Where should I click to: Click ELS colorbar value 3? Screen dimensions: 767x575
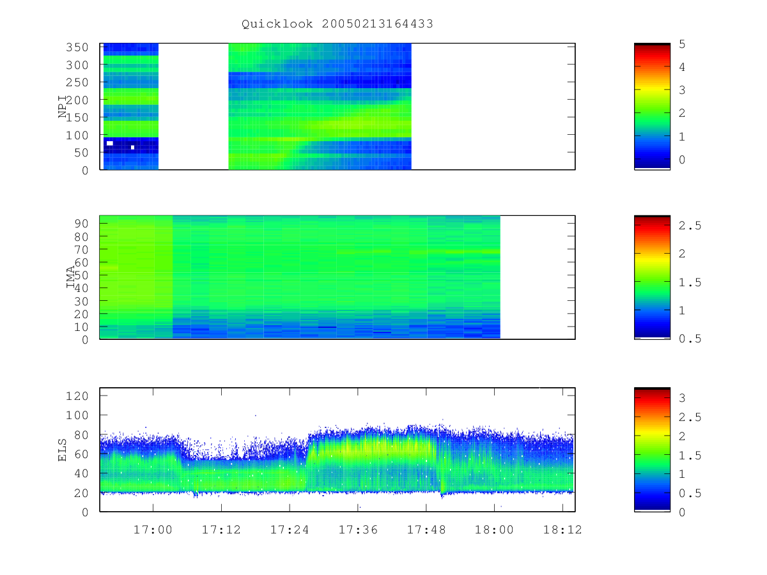point(683,397)
